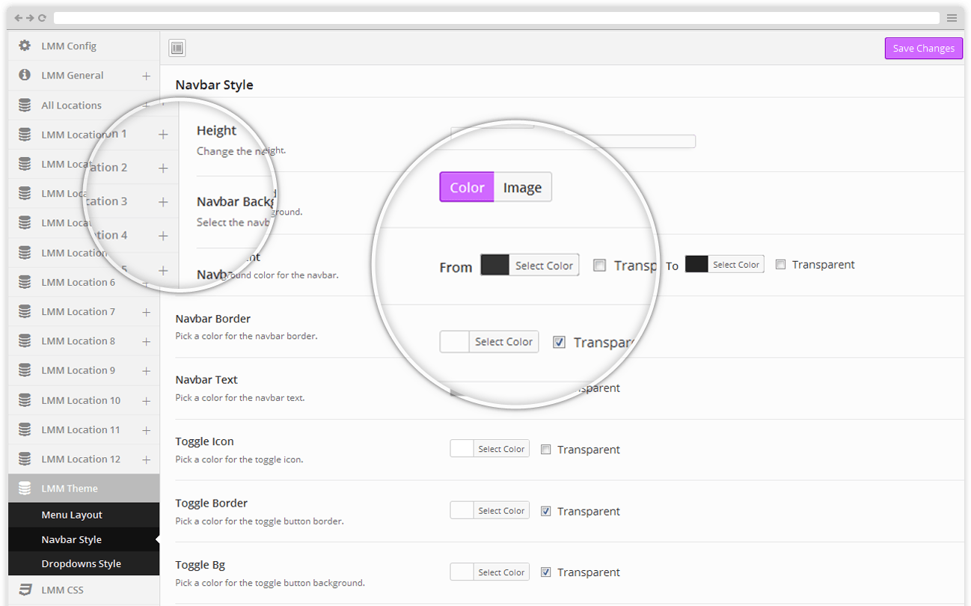The image size is (971, 606).
Task: Expand LMM Location 7 with plus sign
Action: [146, 312]
